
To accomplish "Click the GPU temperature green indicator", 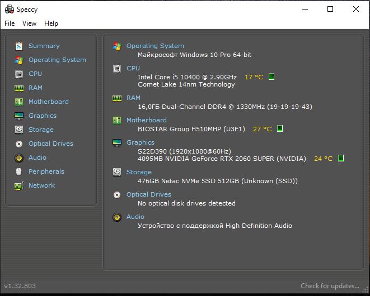I will [x=341, y=159].
